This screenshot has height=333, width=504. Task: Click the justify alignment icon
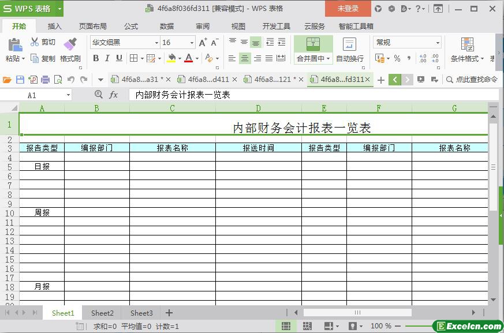[269, 58]
